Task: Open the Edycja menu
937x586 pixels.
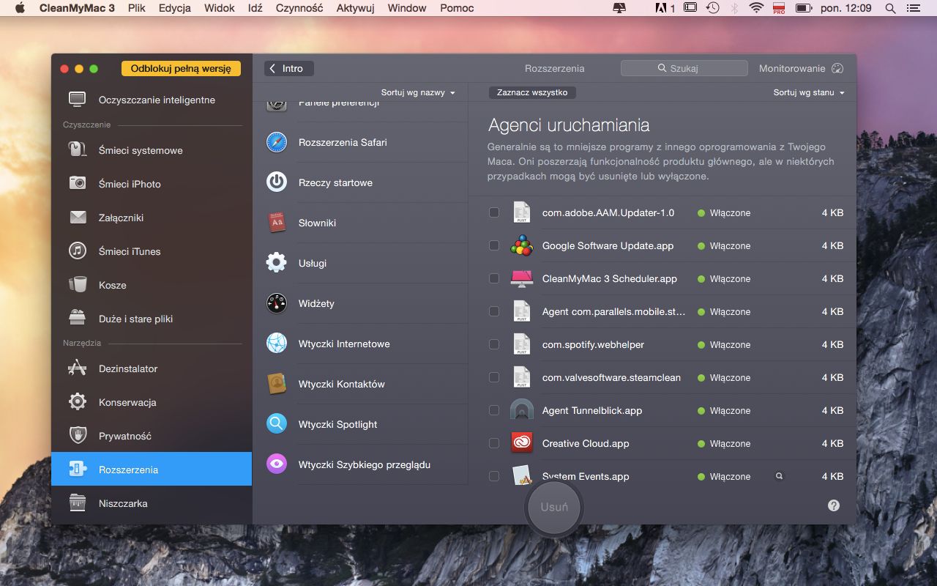Action: (174, 8)
